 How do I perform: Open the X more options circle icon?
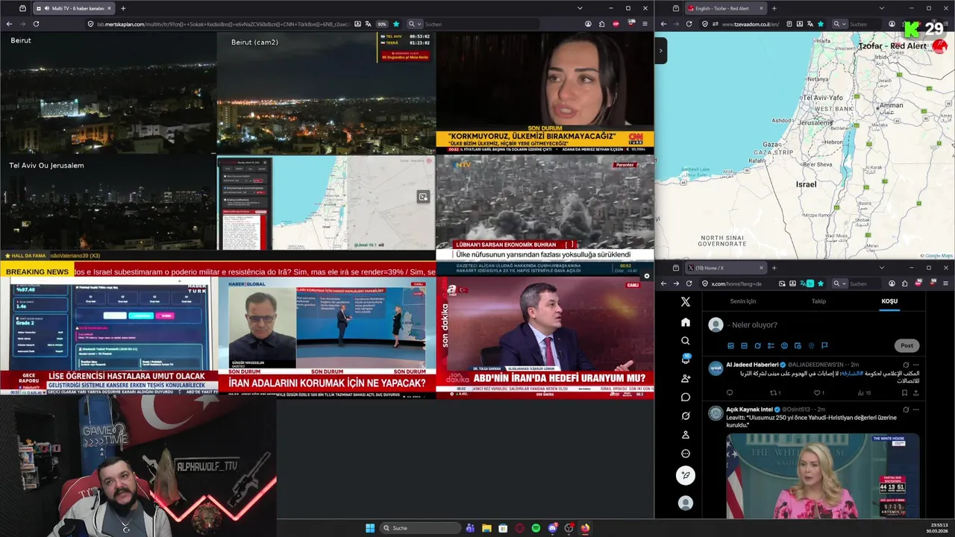pos(686,453)
